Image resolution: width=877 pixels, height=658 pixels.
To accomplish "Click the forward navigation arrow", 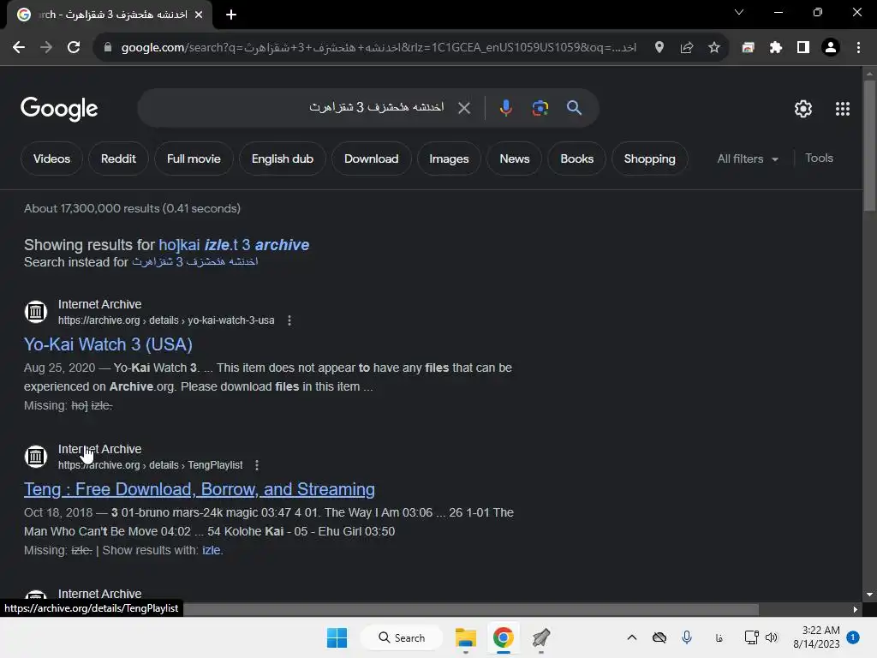I will tap(46, 48).
